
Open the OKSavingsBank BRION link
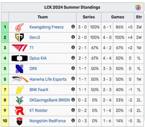coord(50,100)
